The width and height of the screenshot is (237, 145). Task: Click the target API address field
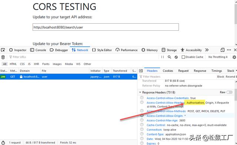[106, 27]
